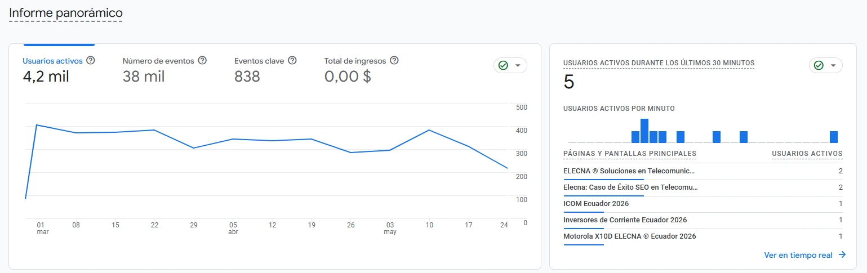Select row ICOM Ecuador 2026
Screen dimensions: 867x273
point(703,204)
